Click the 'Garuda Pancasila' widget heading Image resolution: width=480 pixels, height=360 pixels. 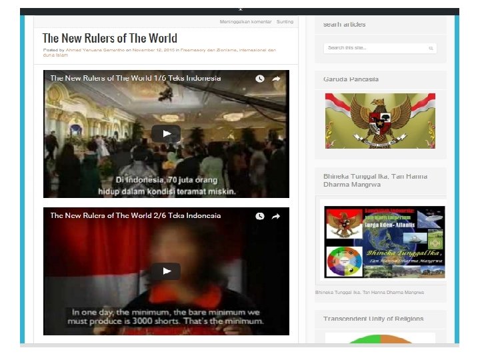[351, 79]
